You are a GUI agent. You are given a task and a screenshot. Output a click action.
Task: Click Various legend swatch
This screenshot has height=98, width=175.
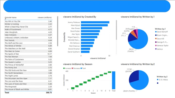click(156, 49)
